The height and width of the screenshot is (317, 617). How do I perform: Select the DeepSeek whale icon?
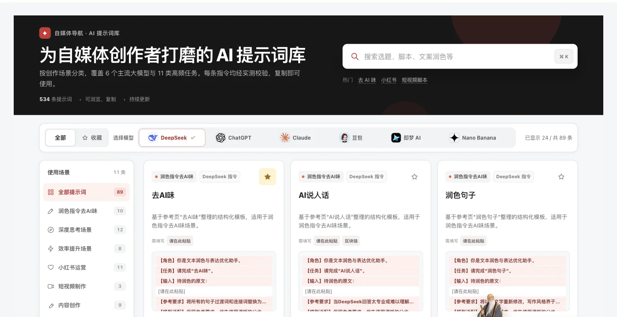pyautogui.click(x=153, y=138)
